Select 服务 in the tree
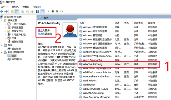 click(x=14, y=56)
